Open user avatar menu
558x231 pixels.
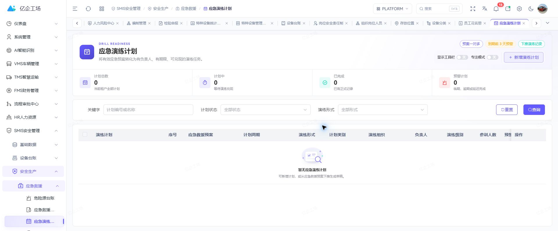click(x=543, y=9)
